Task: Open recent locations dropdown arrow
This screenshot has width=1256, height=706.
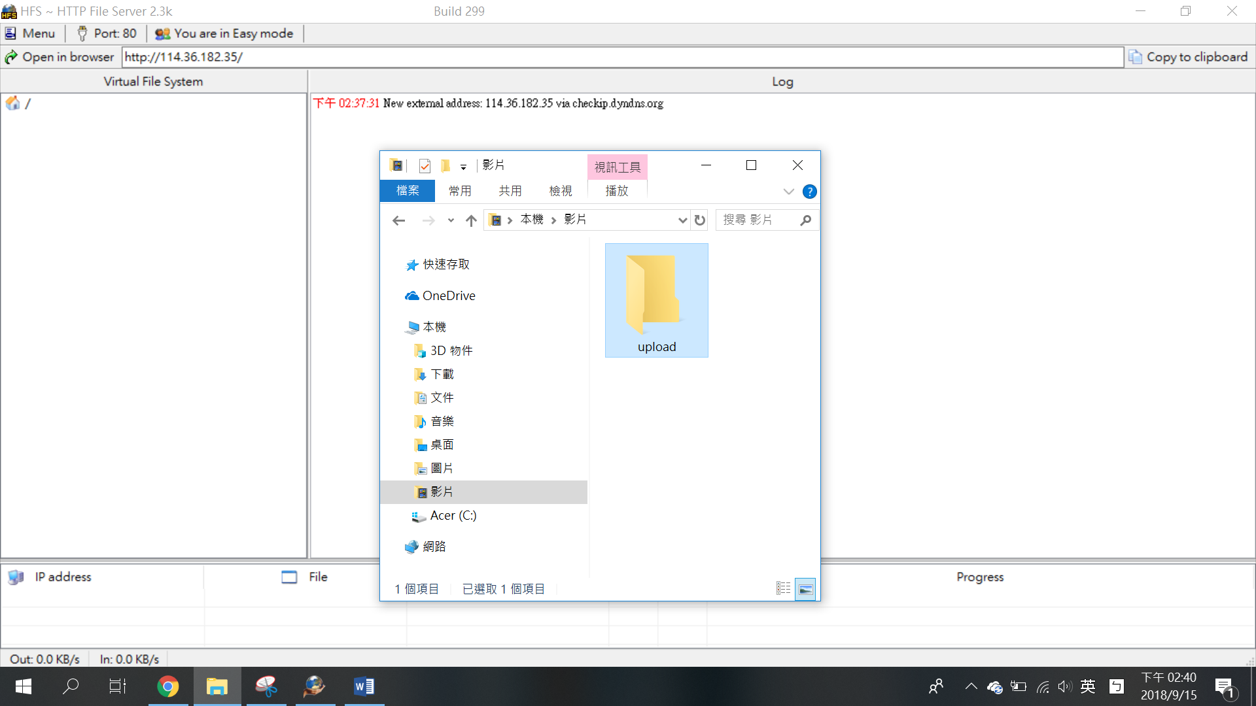Action: coord(451,220)
